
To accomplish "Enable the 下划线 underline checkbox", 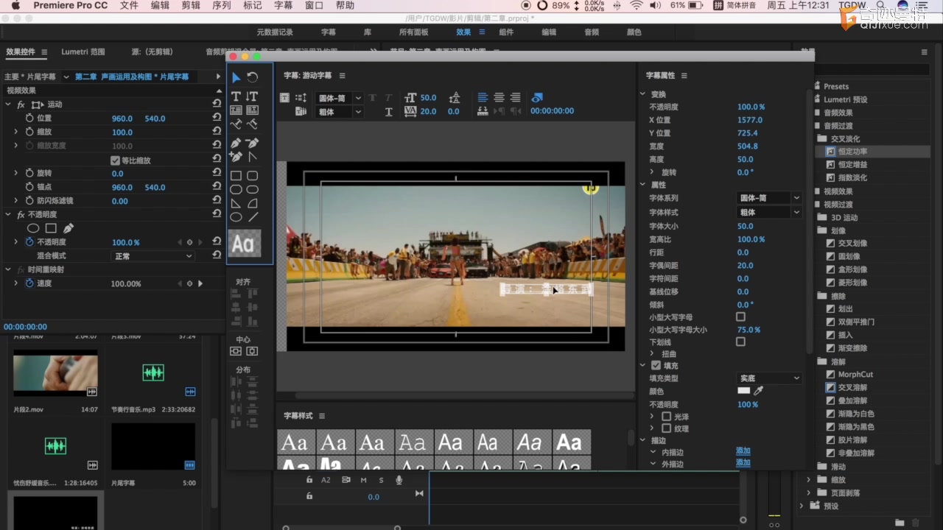I will [x=740, y=342].
